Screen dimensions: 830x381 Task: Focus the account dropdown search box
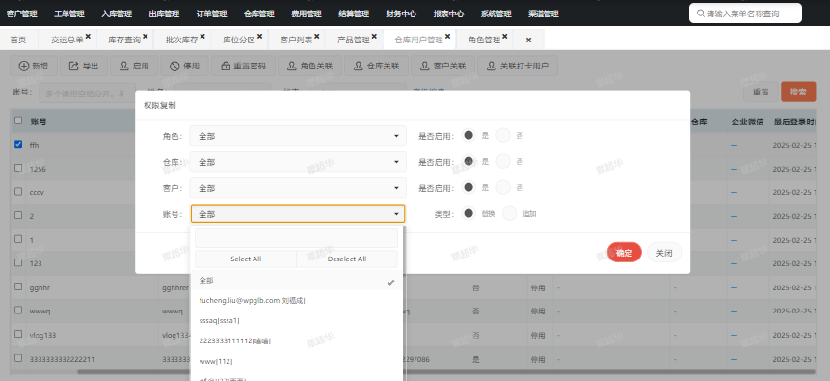(297, 238)
